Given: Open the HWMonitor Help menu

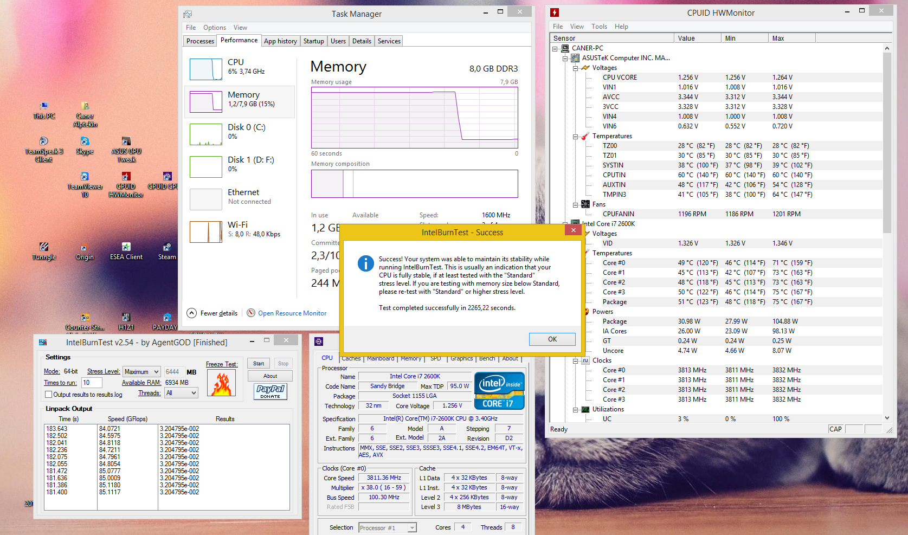Looking at the screenshot, I should (621, 27).
